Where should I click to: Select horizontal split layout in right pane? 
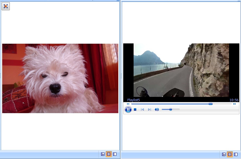[x=224, y=154]
